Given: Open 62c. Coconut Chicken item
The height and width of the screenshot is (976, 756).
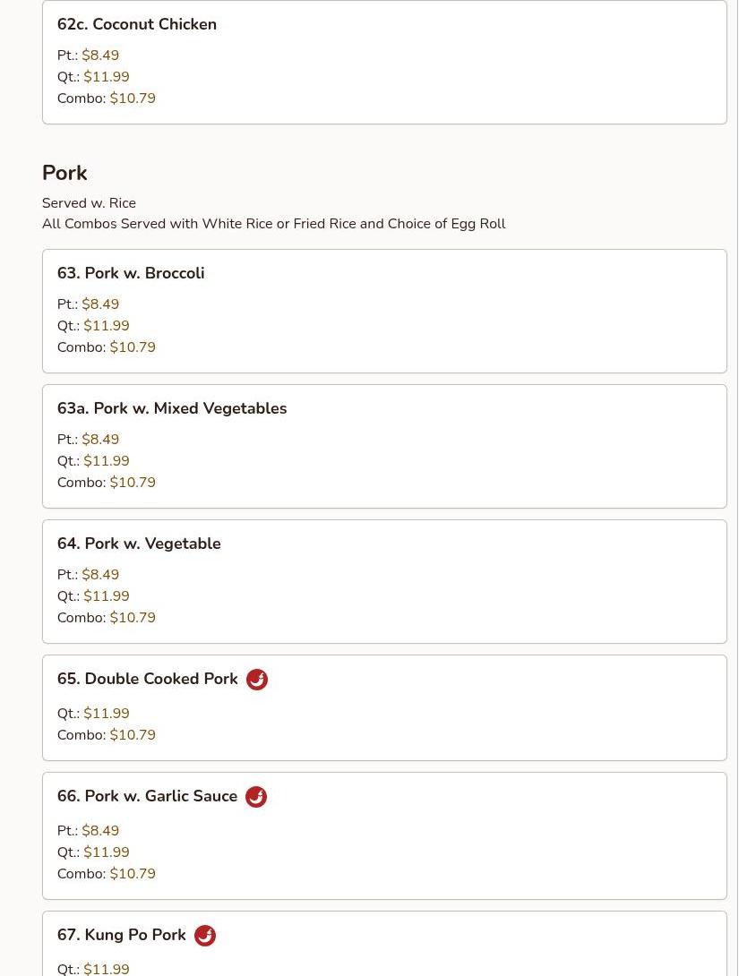Looking at the screenshot, I should tap(137, 24).
